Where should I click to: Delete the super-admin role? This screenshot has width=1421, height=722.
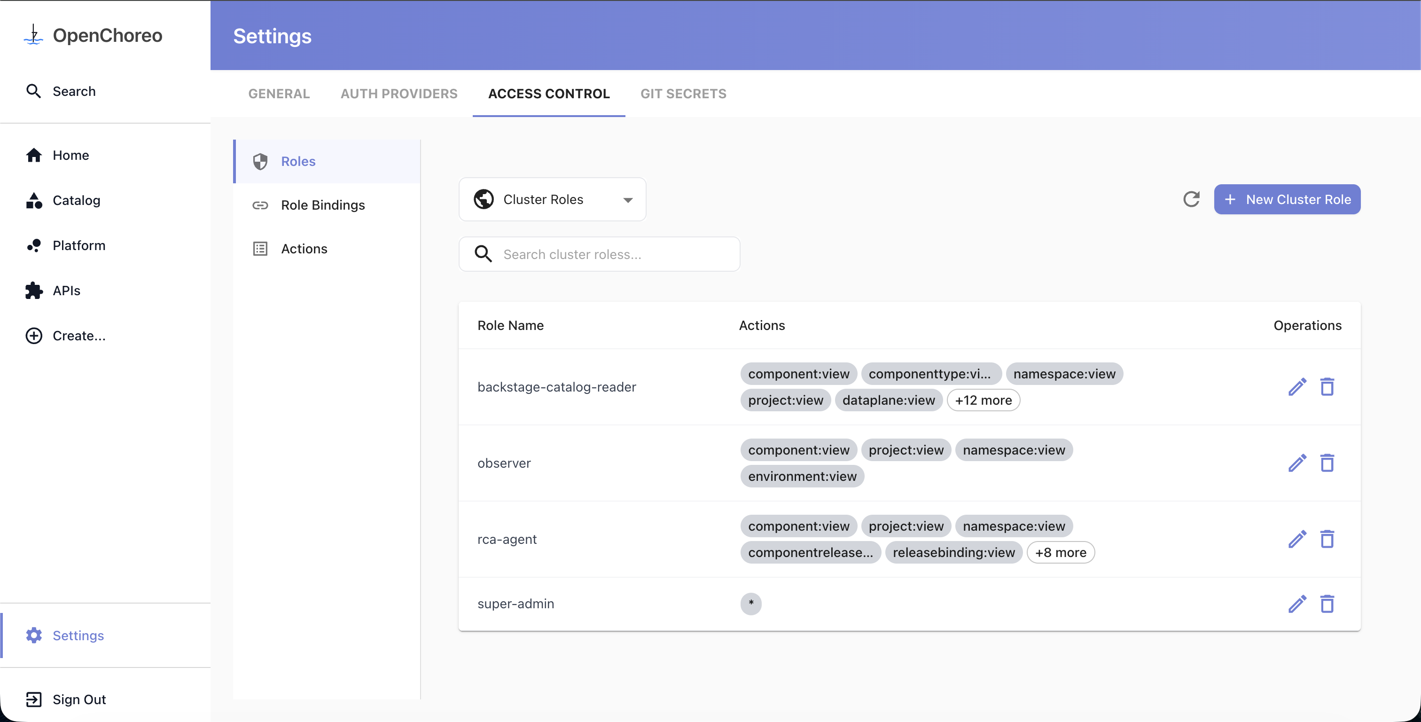pyautogui.click(x=1327, y=604)
